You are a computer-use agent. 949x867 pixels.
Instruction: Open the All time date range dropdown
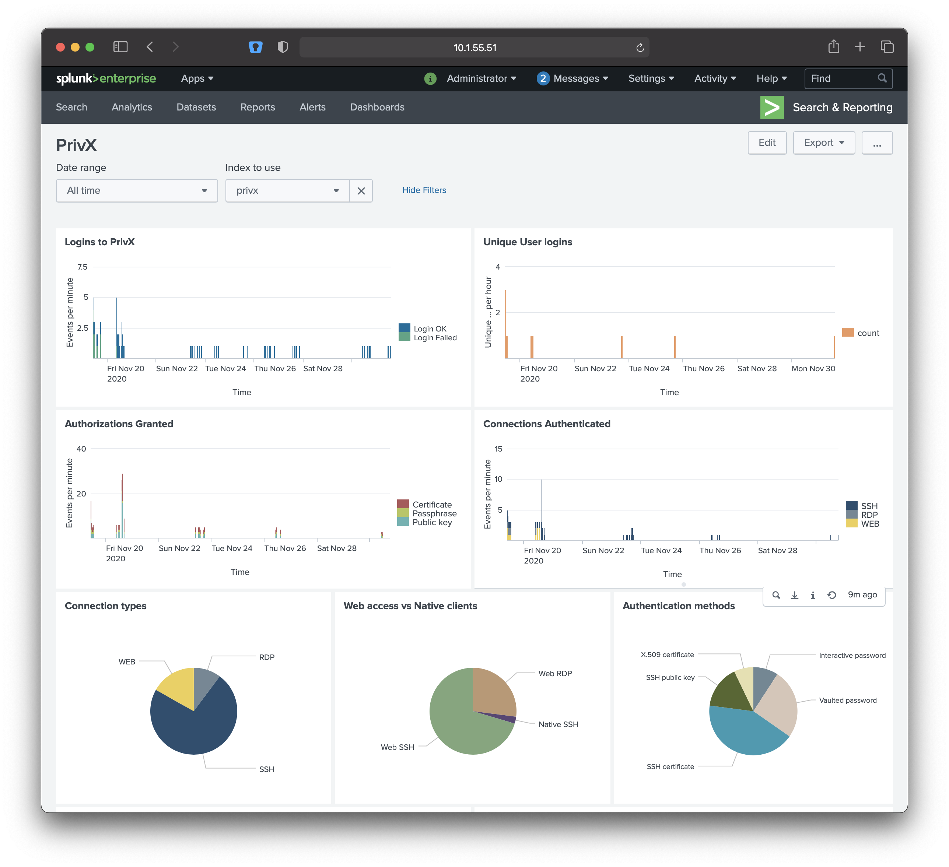click(137, 191)
